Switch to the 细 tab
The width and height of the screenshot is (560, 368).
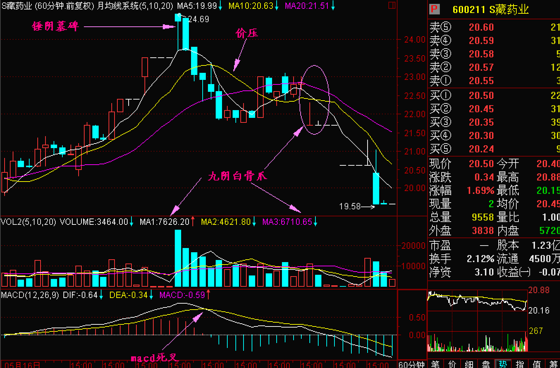point(469,364)
